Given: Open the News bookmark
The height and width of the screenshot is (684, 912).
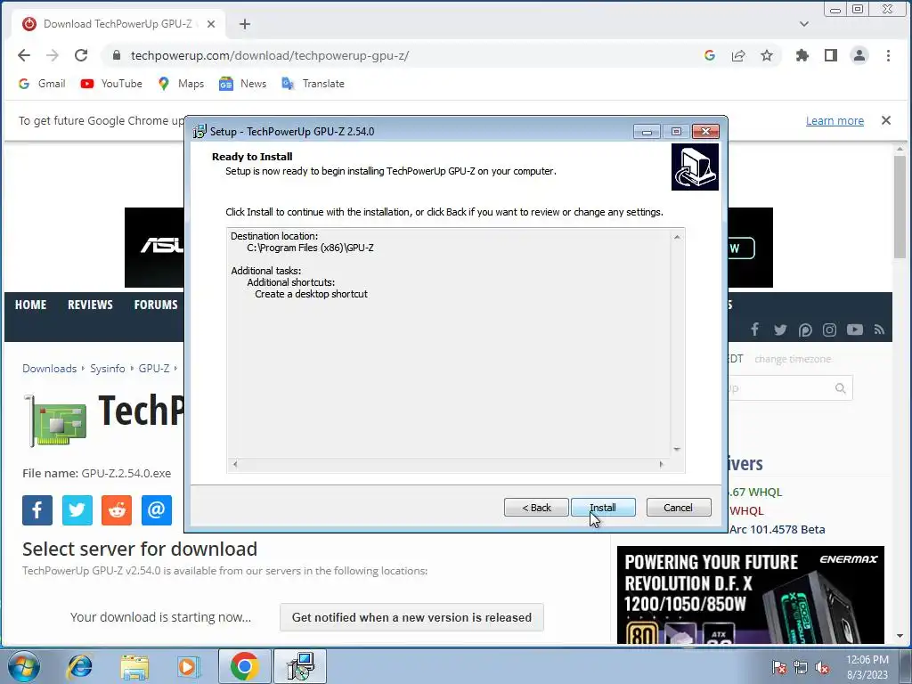Looking at the screenshot, I should coord(242,83).
